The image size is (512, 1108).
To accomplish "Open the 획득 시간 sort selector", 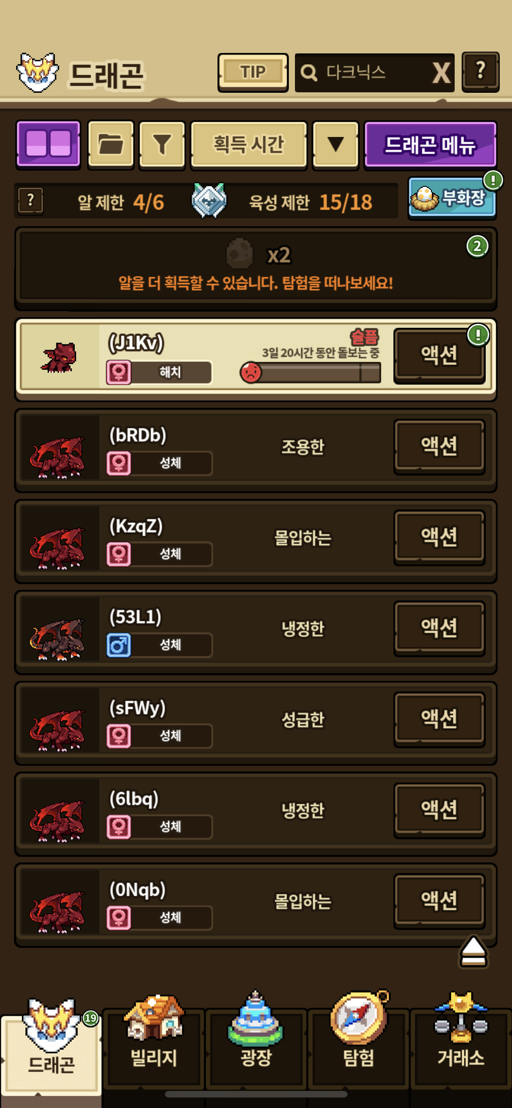I will [x=249, y=144].
